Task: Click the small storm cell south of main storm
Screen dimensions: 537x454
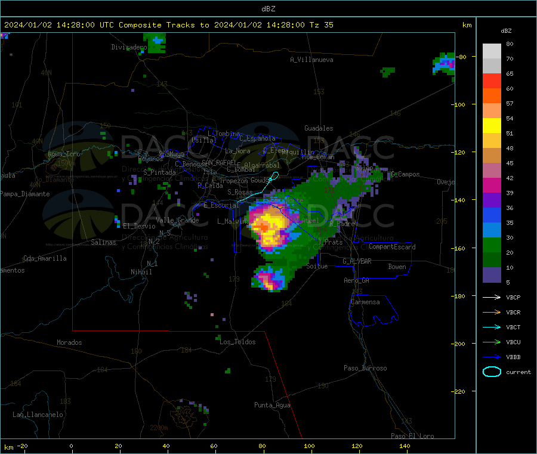Action: click(x=269, y=278)
